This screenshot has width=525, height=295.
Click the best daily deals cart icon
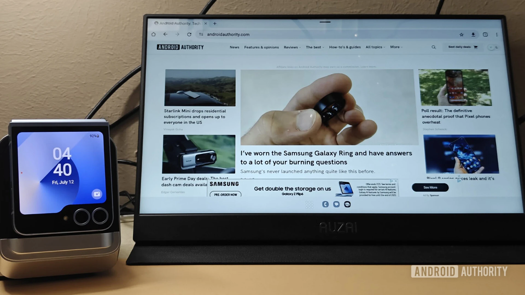(476, 47)
